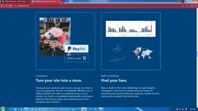This screenshot has height=111, width=198.
Task: Click the world map visitors graphic
Action: 142,53
